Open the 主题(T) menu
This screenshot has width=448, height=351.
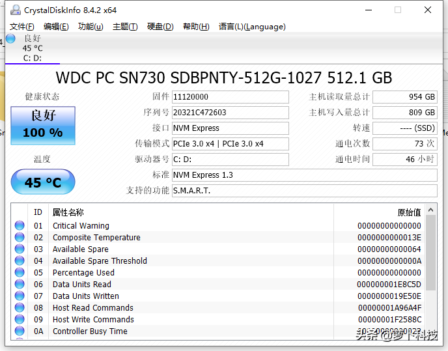tap(125, 27)
